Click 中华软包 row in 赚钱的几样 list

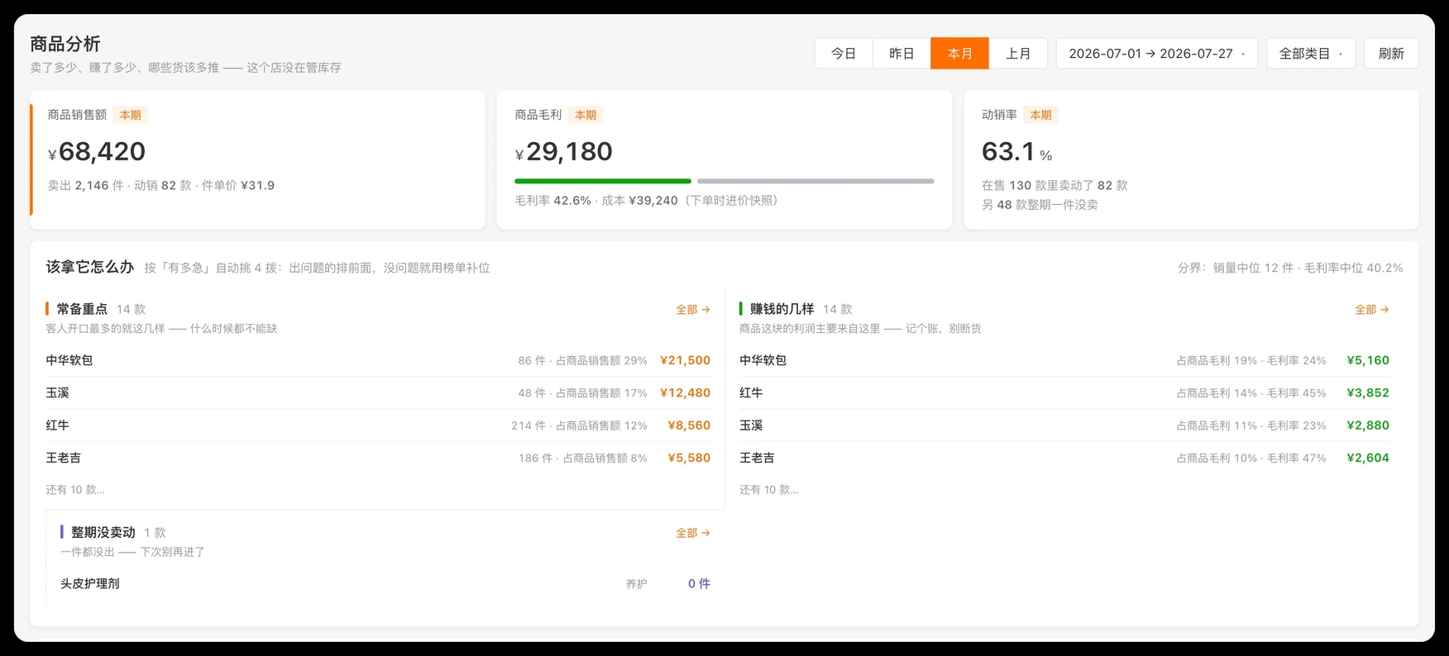1064,360
